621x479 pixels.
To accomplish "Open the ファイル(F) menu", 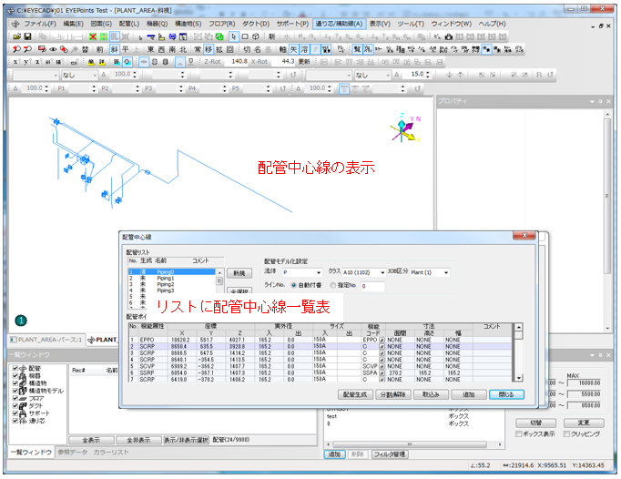I will coord(40,24).
